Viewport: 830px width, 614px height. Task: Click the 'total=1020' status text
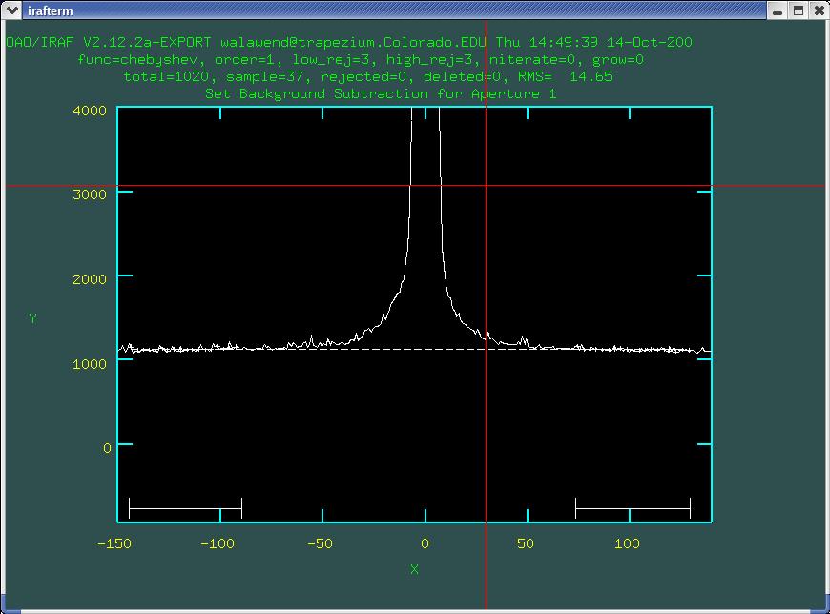point(167,76)
